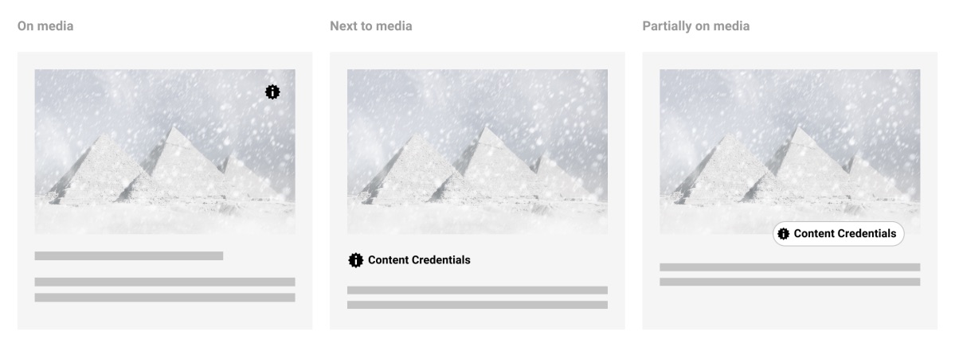
Task: Click the first long text placeholder in the On media card
Action: (164, 282)
